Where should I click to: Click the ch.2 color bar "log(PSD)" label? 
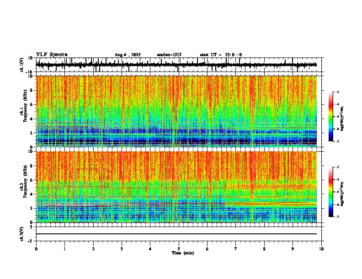(342, 194)
